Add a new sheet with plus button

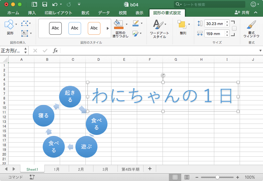(150, 169)
